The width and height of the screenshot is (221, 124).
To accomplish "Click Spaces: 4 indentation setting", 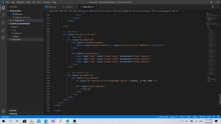I will click(x=174, y=117).
